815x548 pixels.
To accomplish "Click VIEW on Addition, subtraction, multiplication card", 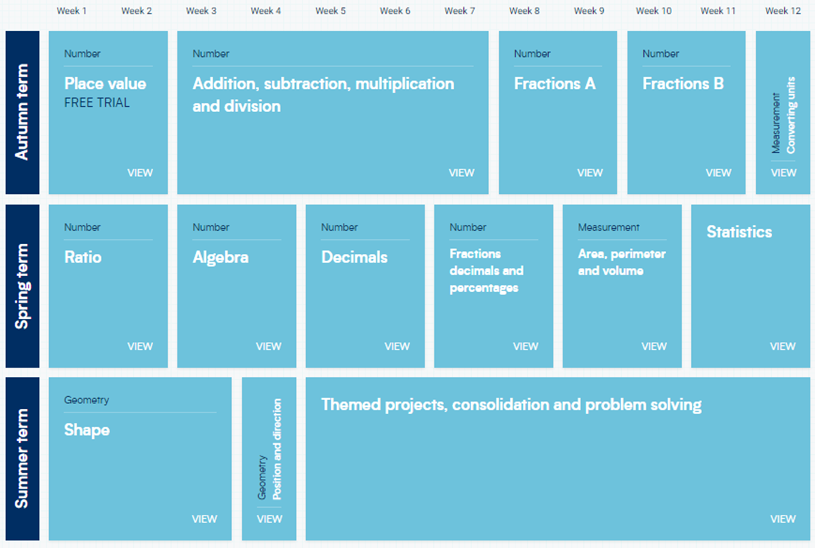I will coord(462,173).
